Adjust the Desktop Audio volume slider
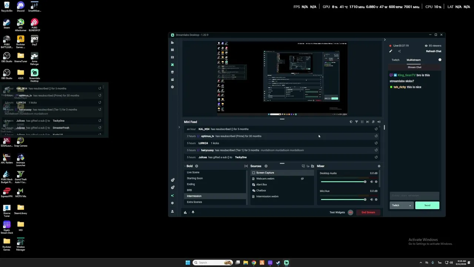Screen dimensions: 474x267 click(344, 182)
